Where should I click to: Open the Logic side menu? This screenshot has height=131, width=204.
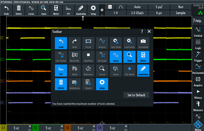(x=198, y=44)
